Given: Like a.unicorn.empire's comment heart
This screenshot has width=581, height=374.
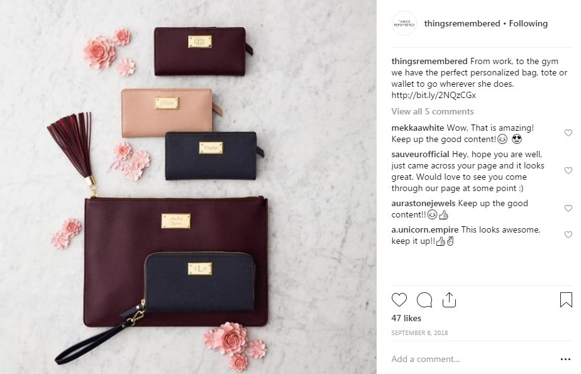Looking at the screenshot, I should click(x=568, y=234).
